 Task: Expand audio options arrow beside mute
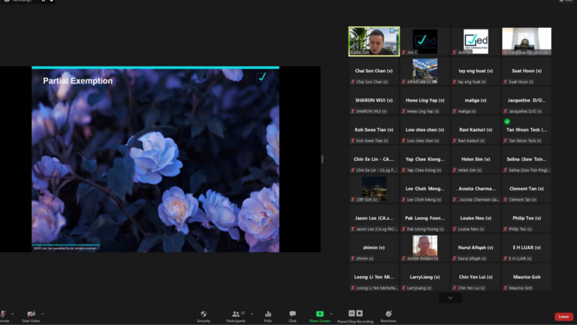[x=13, y=314]
